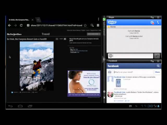Click The New York Times logo
167x125 pixels.
pos(14,34)
